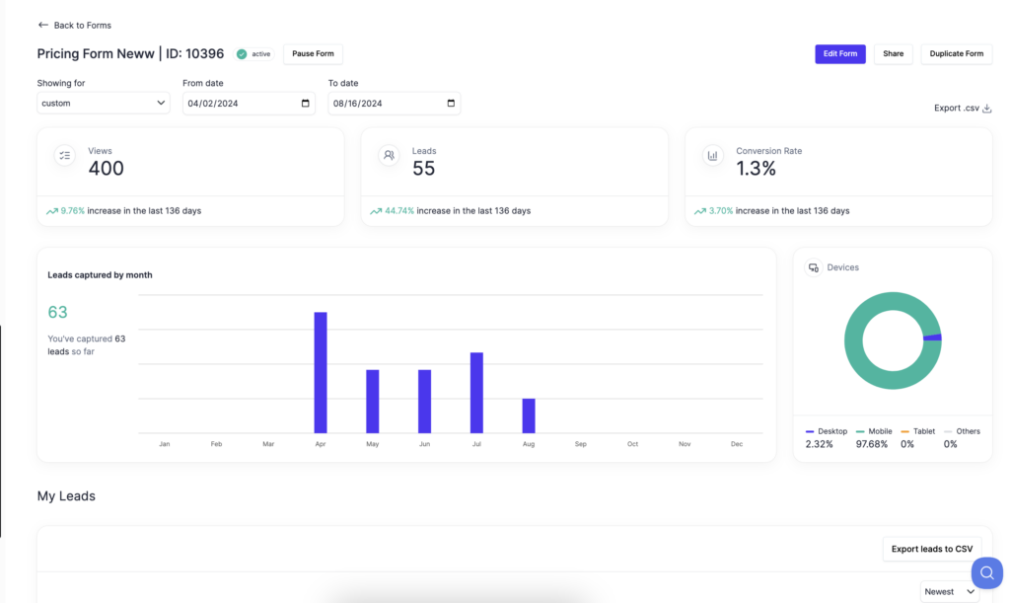This screenshot has height=603, width=1010.
Task: Click the Leads people icon
Action: click(389, 155)
